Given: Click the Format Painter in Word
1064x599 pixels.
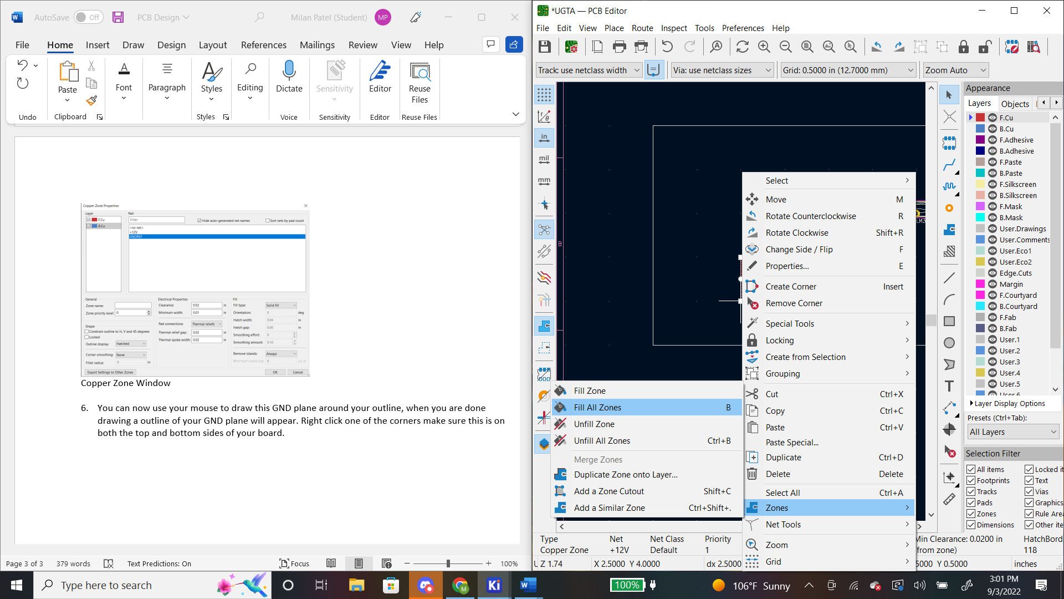Looking at the screenshot, I should 91,100.
